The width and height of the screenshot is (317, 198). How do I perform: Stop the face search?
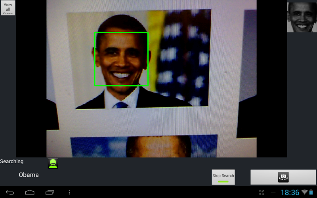click(223, 177)
